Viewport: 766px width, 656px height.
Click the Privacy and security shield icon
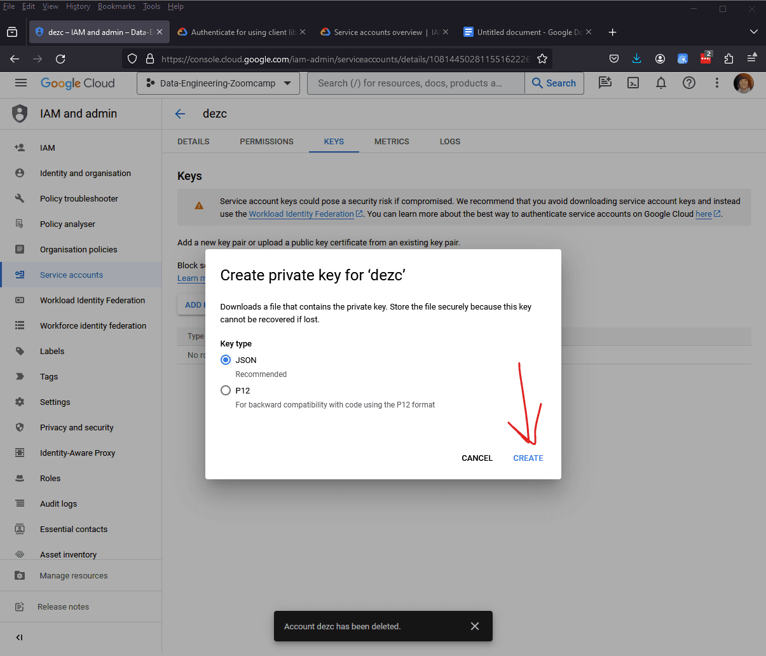pos(20,427)
